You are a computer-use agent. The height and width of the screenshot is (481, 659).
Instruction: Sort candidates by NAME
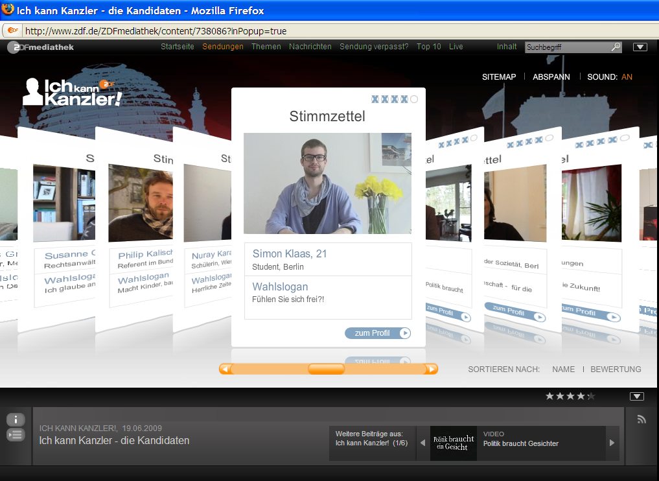point(563,369)
